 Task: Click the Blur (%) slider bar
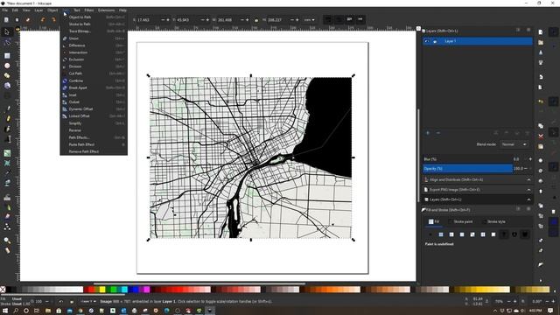[468, 159]
